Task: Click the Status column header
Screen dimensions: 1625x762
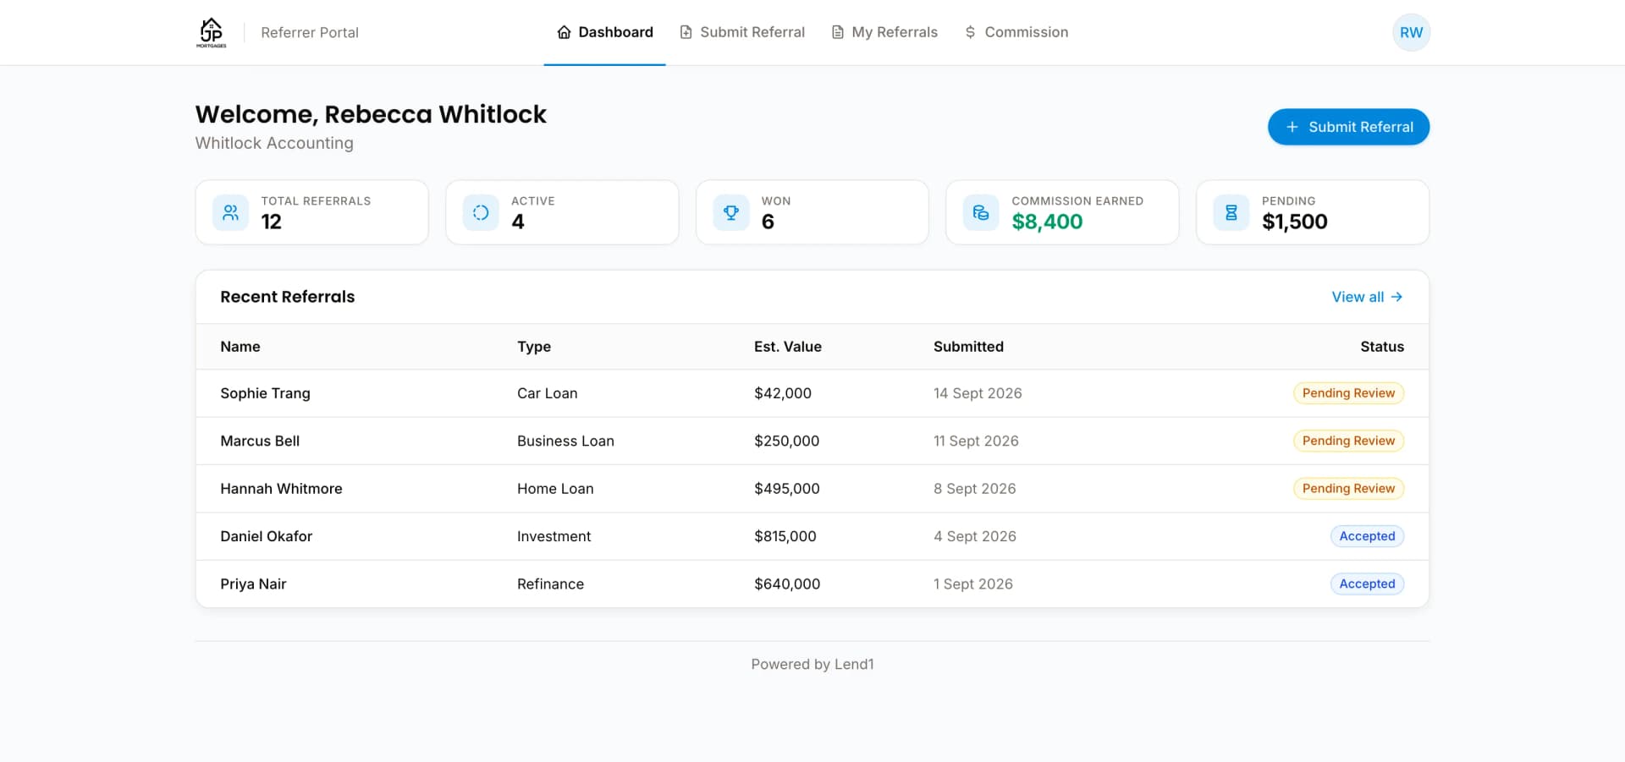Action: click(x=1382, y=347)
